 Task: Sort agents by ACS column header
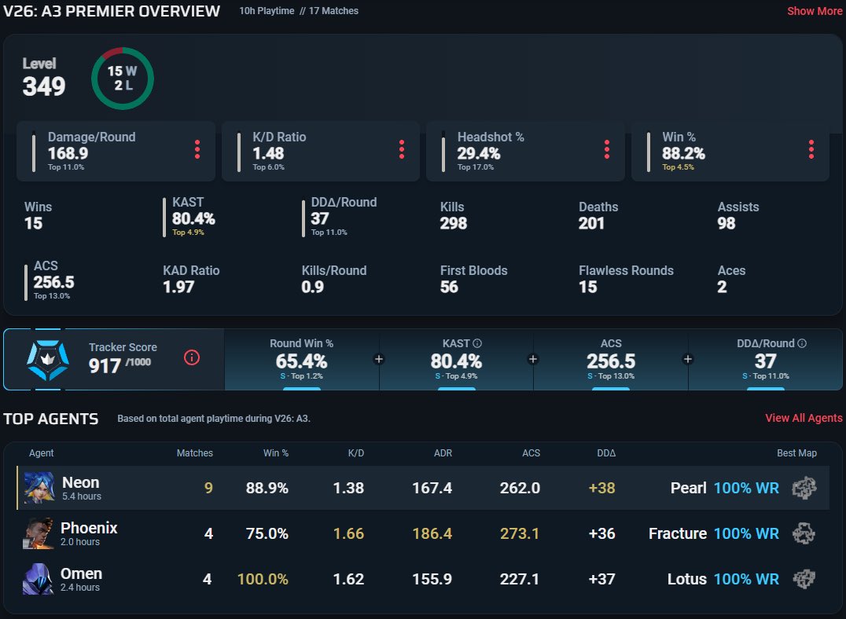[x=531, y=453]
